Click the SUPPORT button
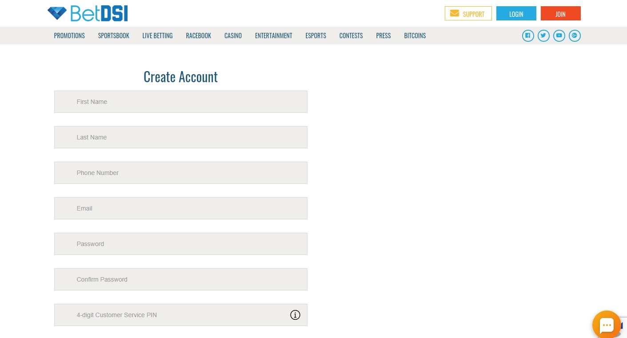627x338 pixels. (x=468, y=13)
